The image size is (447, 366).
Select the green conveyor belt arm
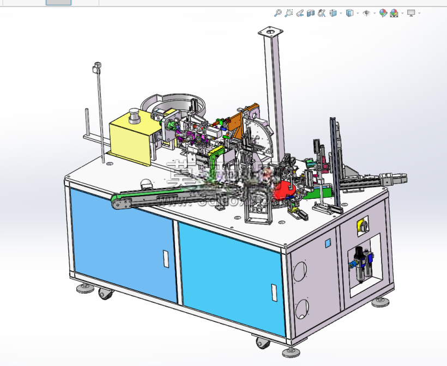click(x=160, y=196)
